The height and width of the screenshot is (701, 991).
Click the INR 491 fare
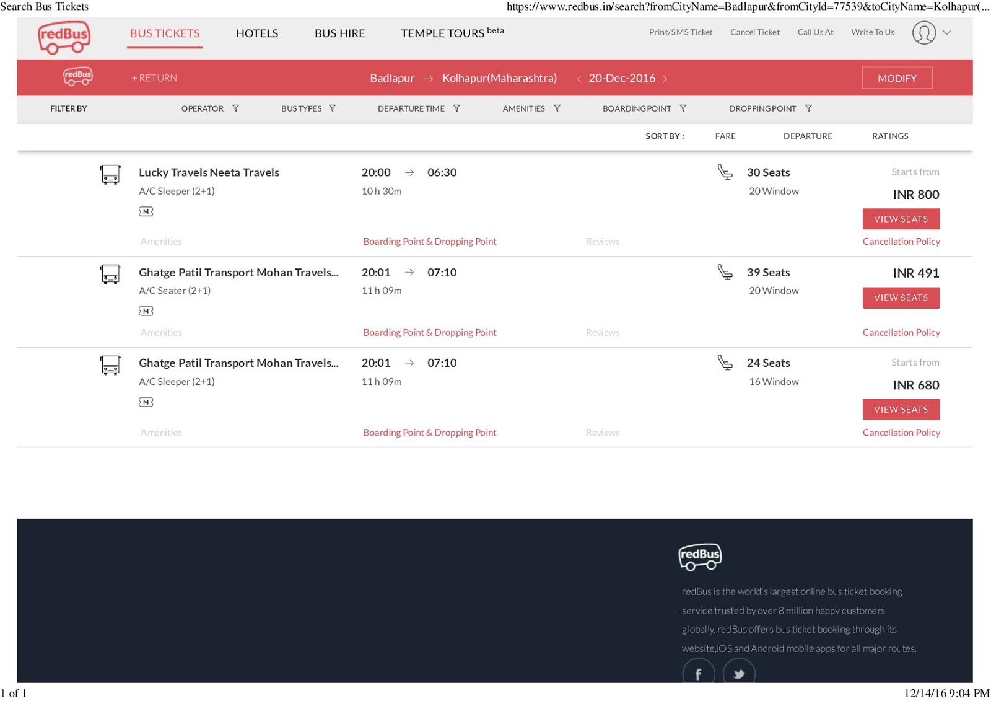[916, 273]
